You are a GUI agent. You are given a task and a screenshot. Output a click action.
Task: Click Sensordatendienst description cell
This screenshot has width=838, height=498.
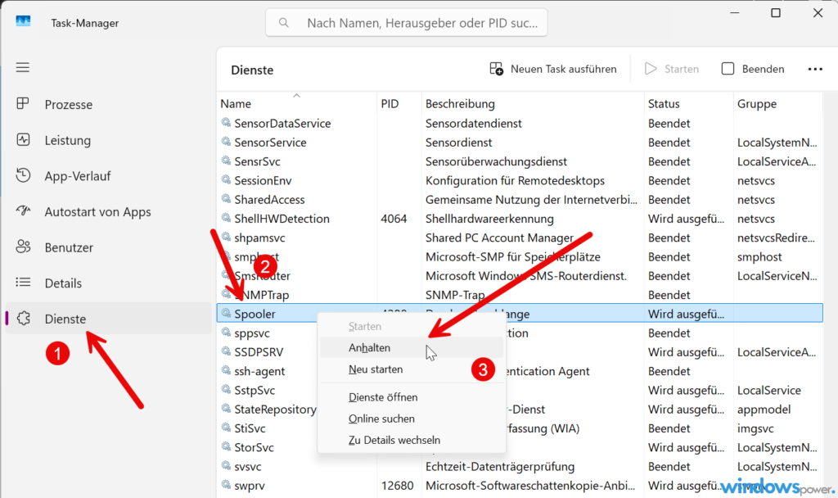tap(474, 123)
